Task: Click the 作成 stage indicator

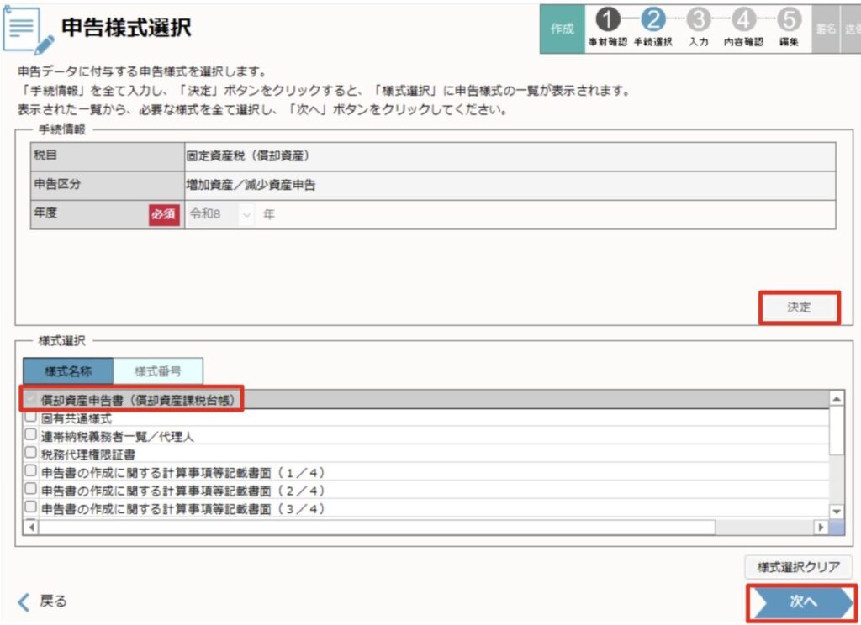Action: click(x=562, y=29)
